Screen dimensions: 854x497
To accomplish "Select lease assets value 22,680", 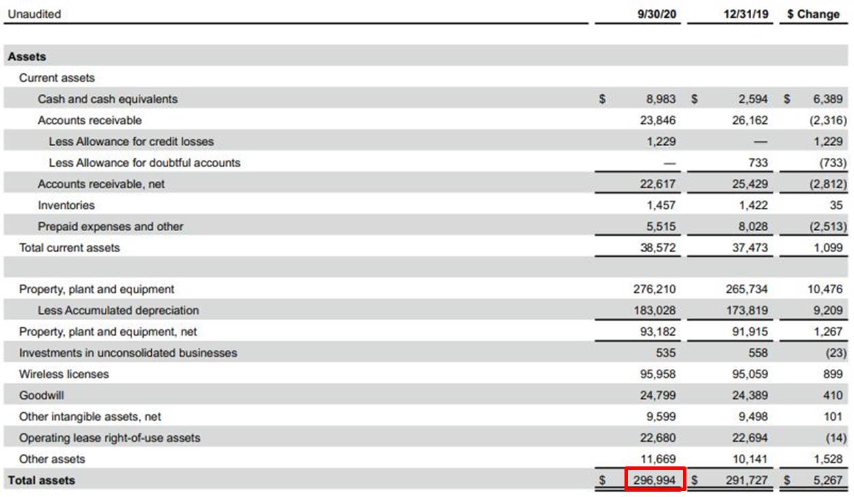I will (658, 437).
